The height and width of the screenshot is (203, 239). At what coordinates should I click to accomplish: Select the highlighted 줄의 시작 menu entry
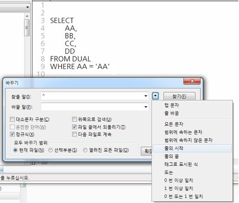click(192, 148)
